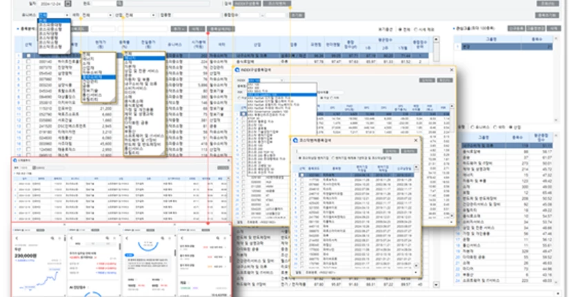Select the second radio option in the 코스닥벤처종목검색 dialog

pos(332,158)
